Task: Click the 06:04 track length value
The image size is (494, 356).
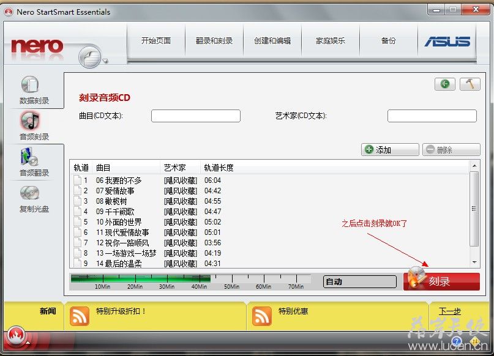Action: click(212, 180)
